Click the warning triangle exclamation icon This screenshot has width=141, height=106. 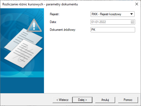[34, 25]
